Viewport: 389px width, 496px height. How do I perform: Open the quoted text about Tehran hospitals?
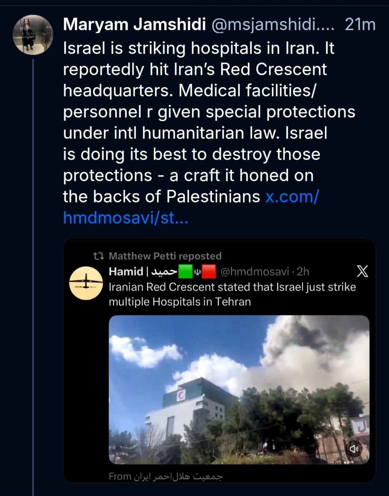click(x=232, y=294)
